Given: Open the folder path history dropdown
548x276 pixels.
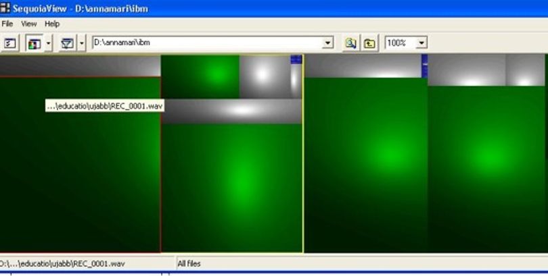Looking at the screenshot, I should (x=327, y=43).
